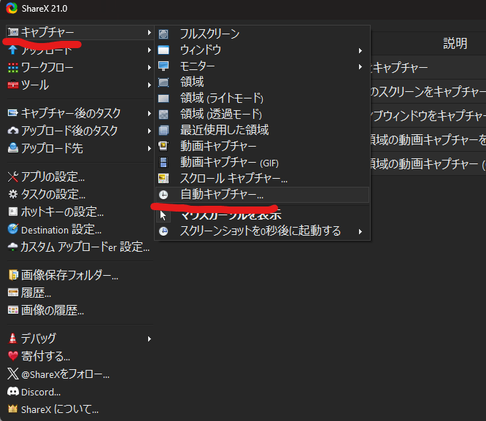486x421 pixels.
Task: Click the デバッグ traffic cone icon
Action: pyautogui.click(x=12, y=339)
